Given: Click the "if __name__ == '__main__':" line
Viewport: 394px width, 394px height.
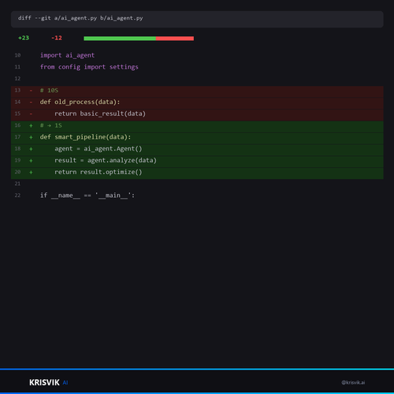Looking at the screenshot, I should click(x=87, y=195).
